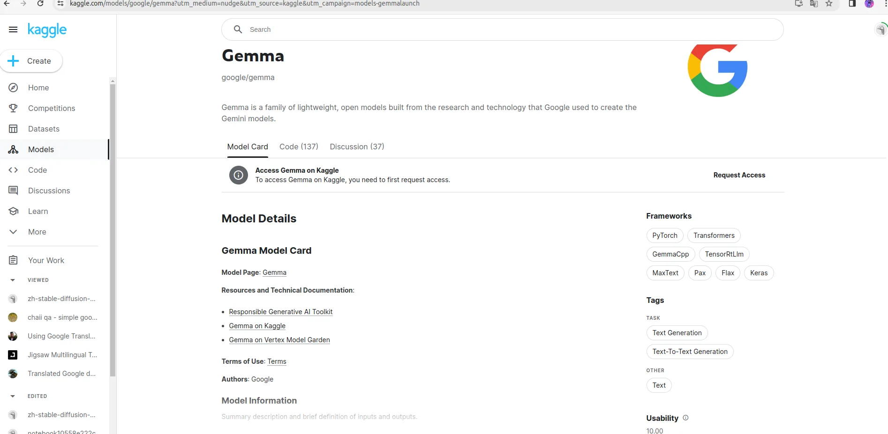The height and width of the screenshot is (434, 888).
Task: Open Competitions via the trophy icon
Action: click(13, 108)
